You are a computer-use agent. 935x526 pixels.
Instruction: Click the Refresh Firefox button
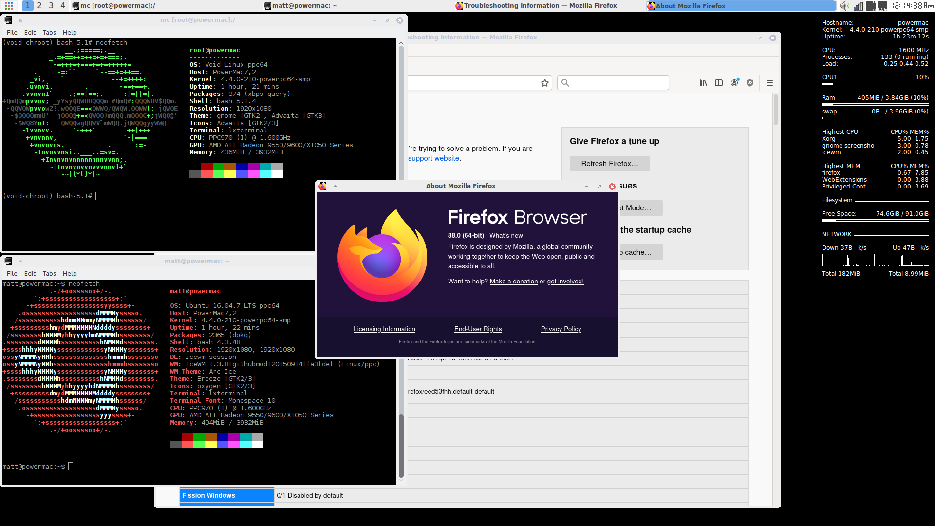click(610, 164)
